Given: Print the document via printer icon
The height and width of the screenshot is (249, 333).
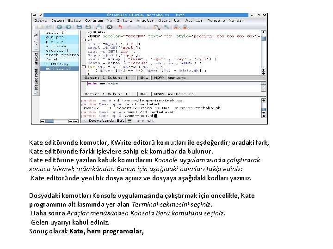Looking at the screenshot, I should pyautogui.click(x=99, y=27).
